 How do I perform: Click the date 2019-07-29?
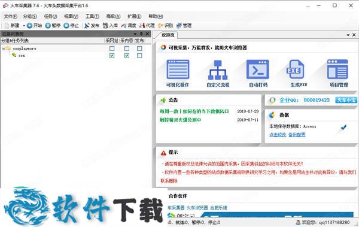248,111
